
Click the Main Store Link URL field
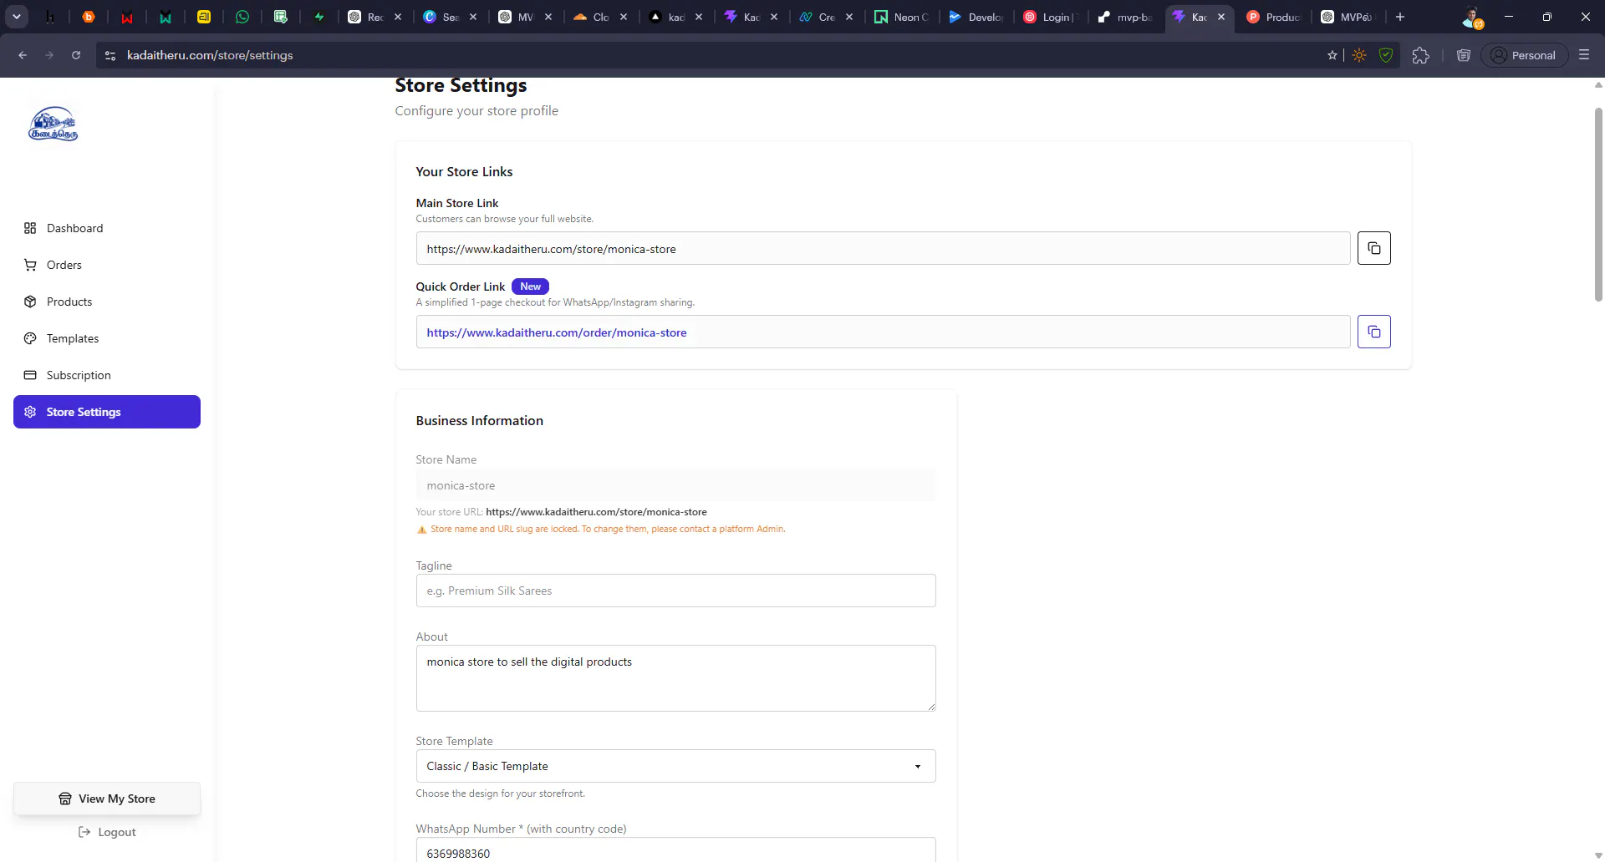point(883,248)
